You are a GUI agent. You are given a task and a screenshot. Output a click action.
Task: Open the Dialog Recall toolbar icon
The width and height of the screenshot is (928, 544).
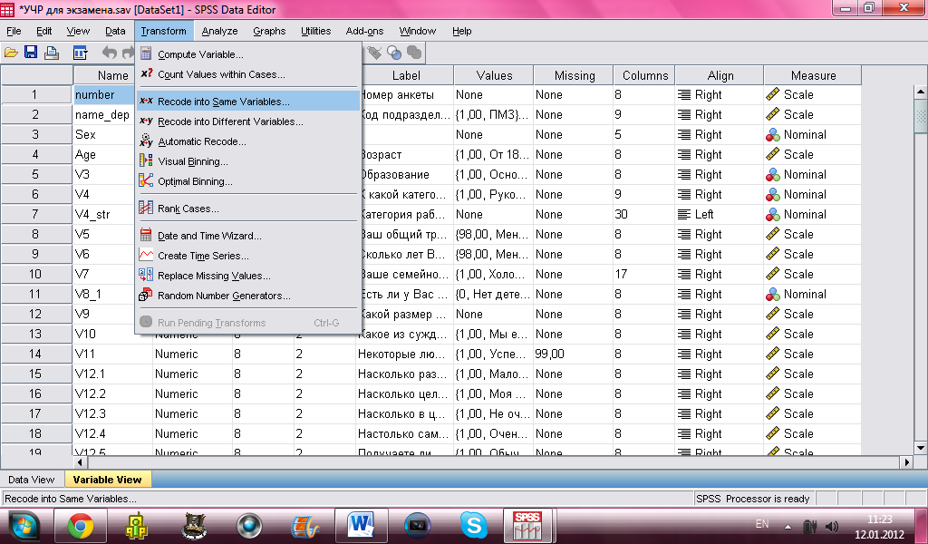[80, 53]
